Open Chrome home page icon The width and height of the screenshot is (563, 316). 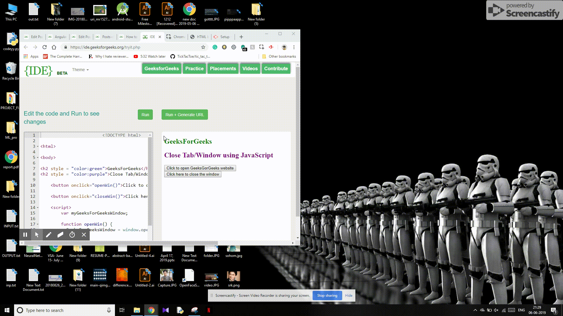click(x=54, y=47)
